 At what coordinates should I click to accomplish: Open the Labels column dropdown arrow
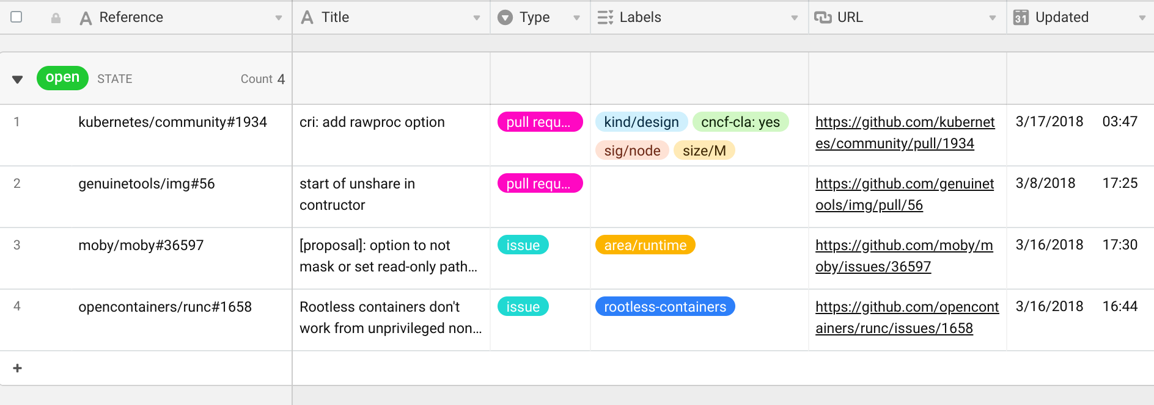795,18
